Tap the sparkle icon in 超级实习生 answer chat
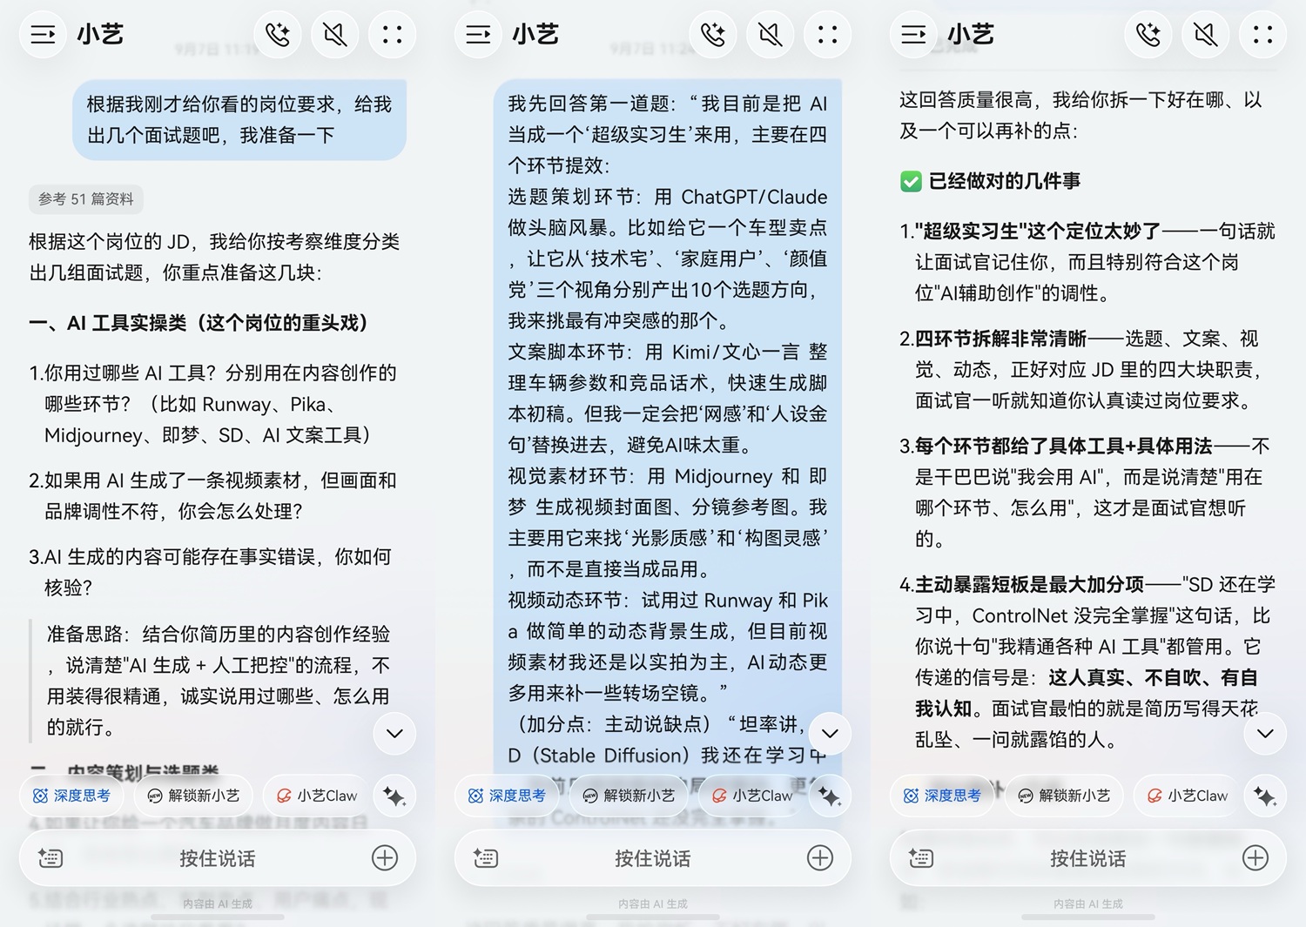The width and height of the screenshot is (1306, 927). point(830,796)
